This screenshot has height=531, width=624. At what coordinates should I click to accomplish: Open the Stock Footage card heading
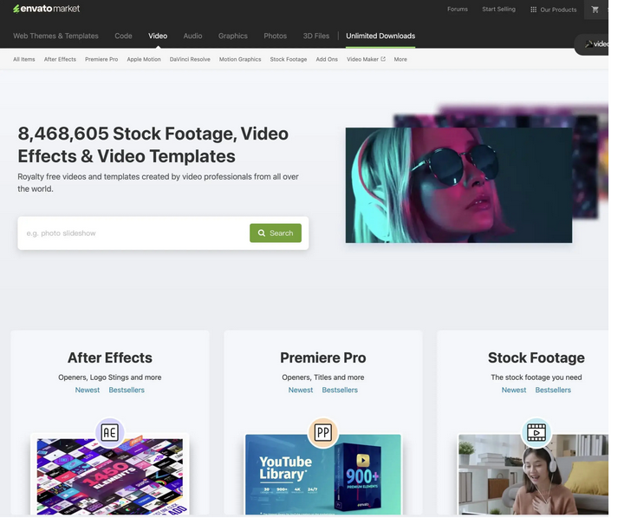(x=536, y=357)
